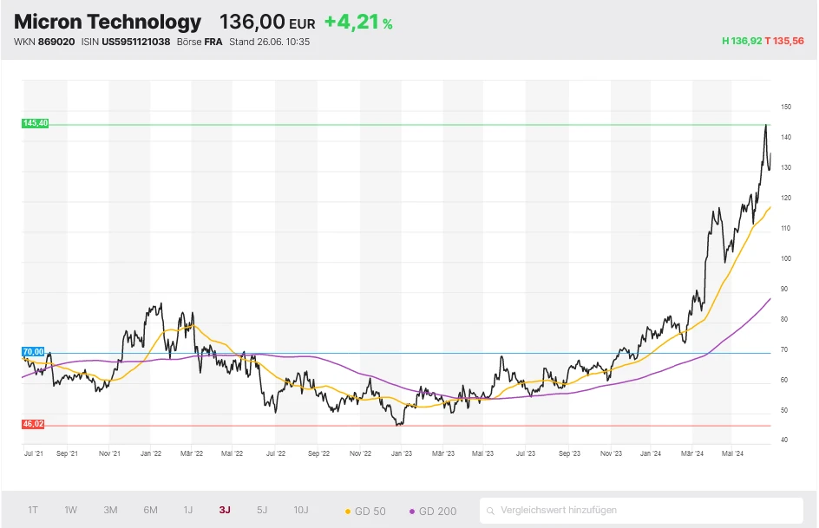Click the highlighted 3J tab
This screenshot has height=528, width=819.
pyautogui.click(x=225, y=511)
